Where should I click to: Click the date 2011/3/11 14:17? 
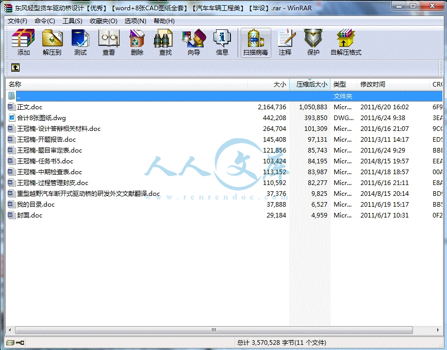coord(385,139)
